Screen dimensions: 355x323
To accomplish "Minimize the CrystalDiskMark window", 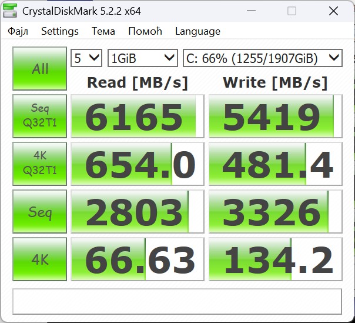I will pos(251,11).
